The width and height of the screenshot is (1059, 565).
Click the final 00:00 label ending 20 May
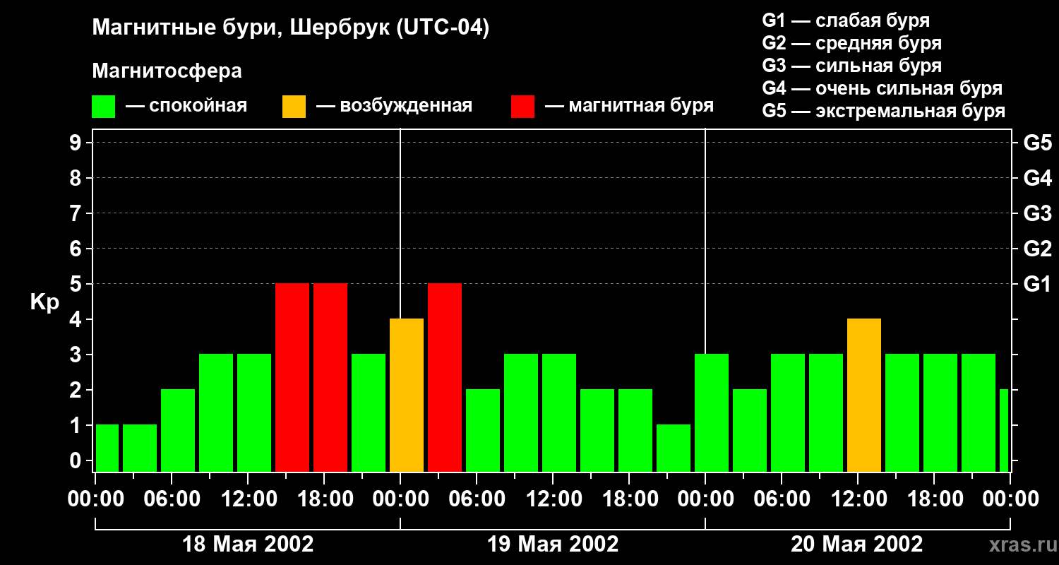tap(1010, 499)
